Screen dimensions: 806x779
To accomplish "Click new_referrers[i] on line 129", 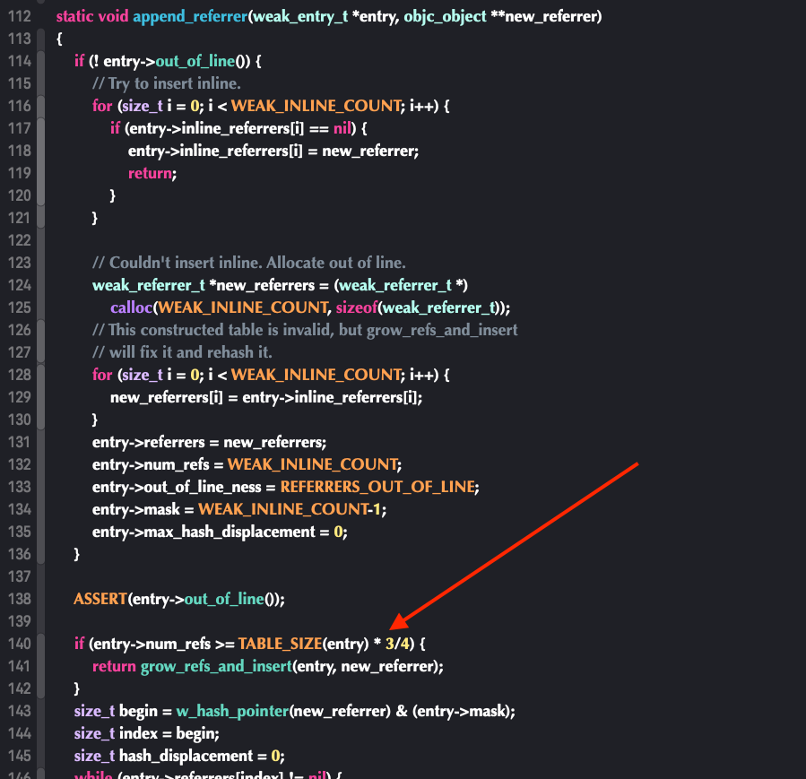I will [x=167, y=397].
